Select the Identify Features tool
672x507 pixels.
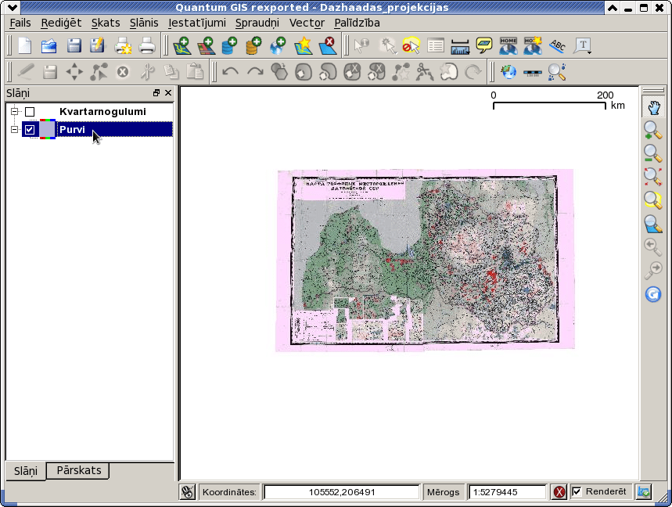click(362, 45)
